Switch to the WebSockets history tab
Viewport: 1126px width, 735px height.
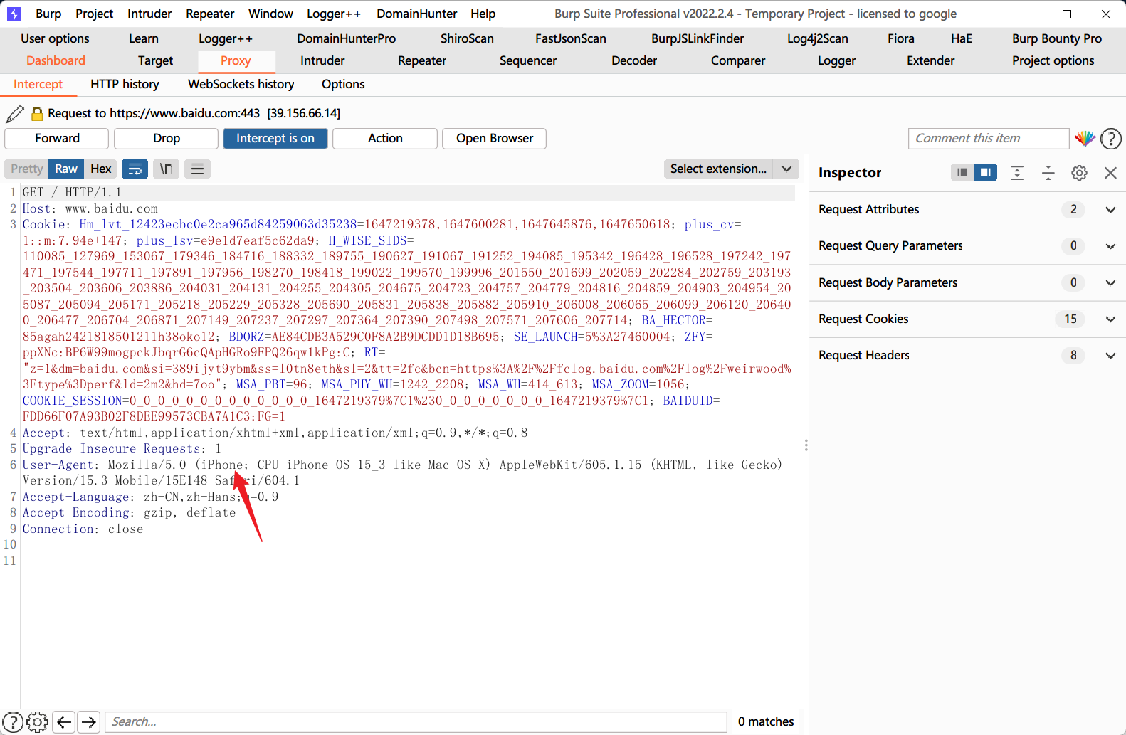[241, 84]
